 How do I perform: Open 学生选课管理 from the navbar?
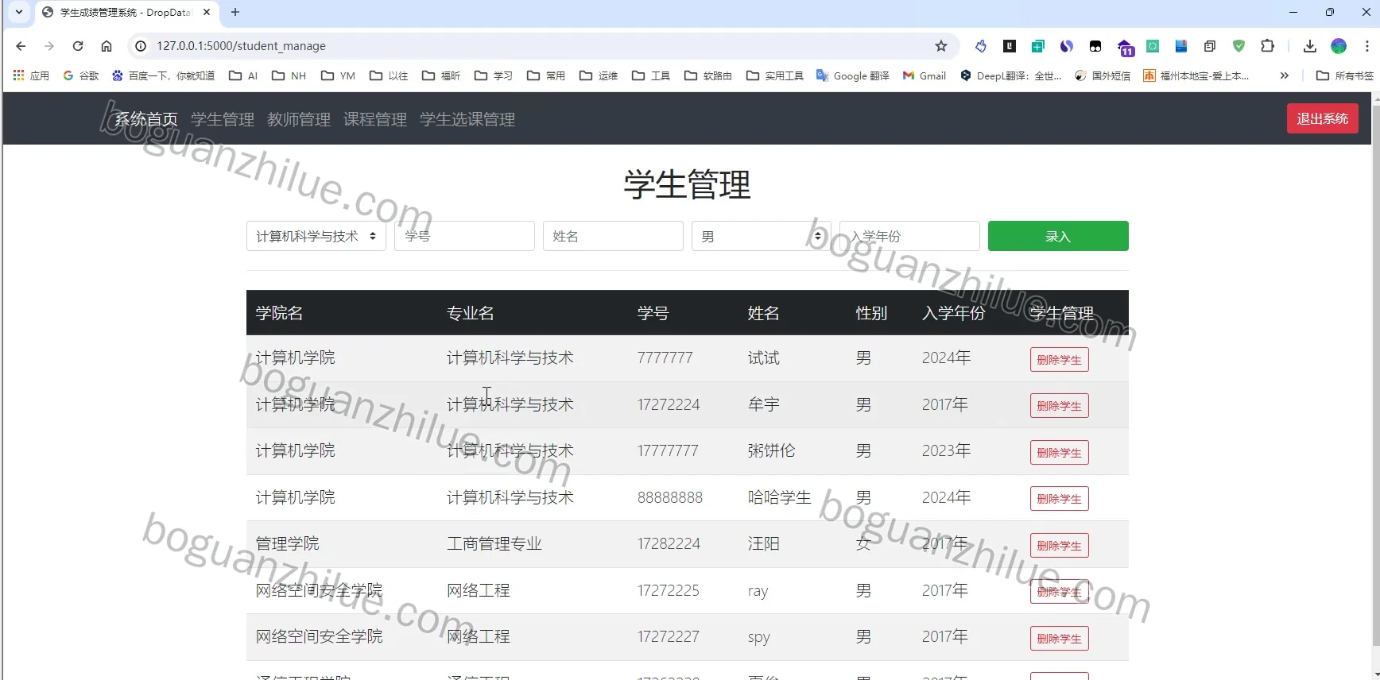click(x=467, y=119)
